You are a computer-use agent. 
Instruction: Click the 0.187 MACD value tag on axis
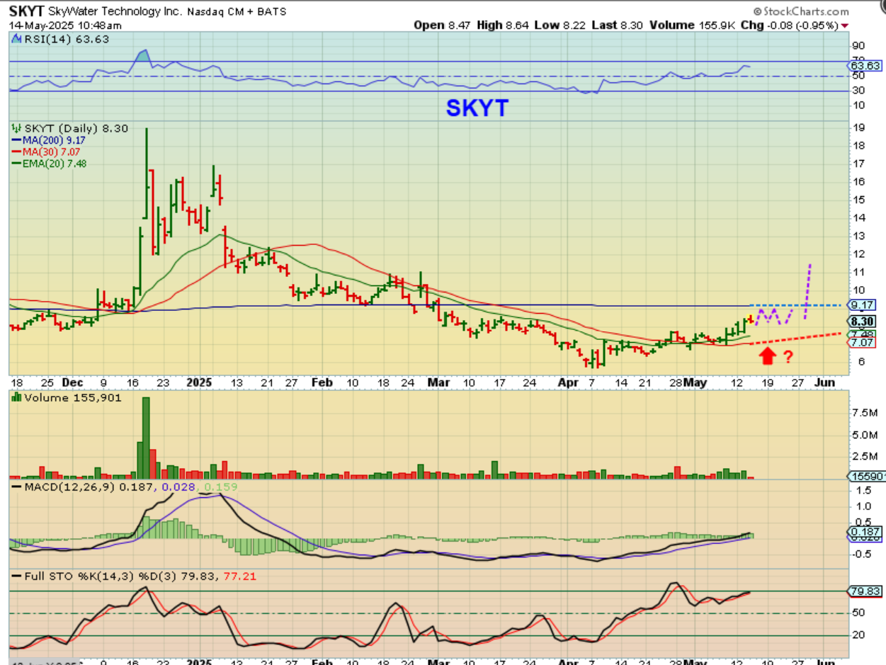(x=864, y=532)
